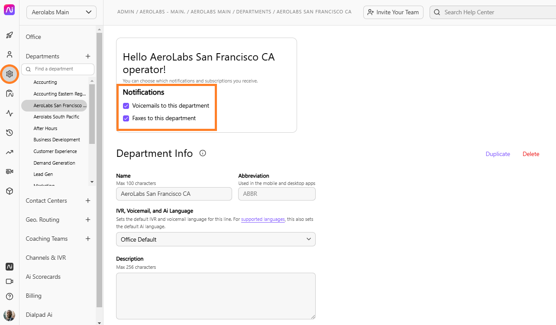Open the settings gear icon in sidebar
The height and width of the screenshot is (325, 556).
[x=10, y=74]
